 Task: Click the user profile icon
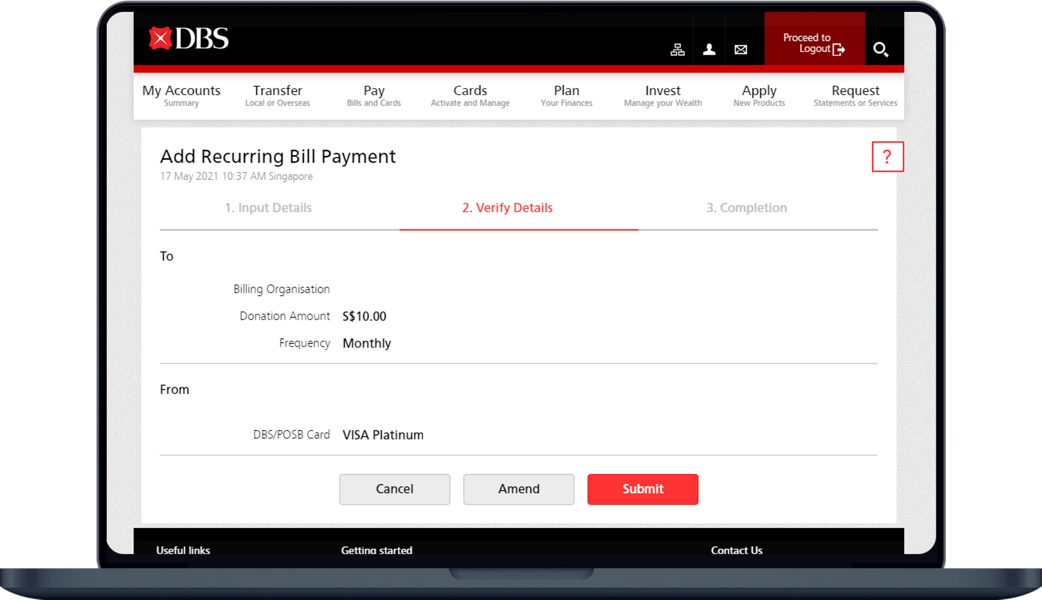[x=709, y=49]
